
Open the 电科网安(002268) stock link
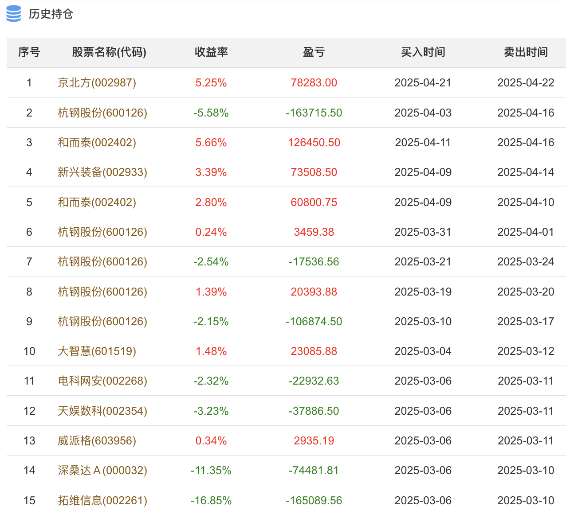click(102, 381)
